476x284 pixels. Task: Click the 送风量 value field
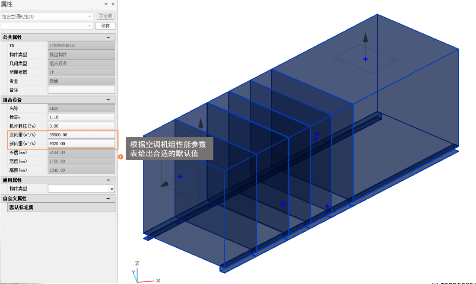(81, 135)
